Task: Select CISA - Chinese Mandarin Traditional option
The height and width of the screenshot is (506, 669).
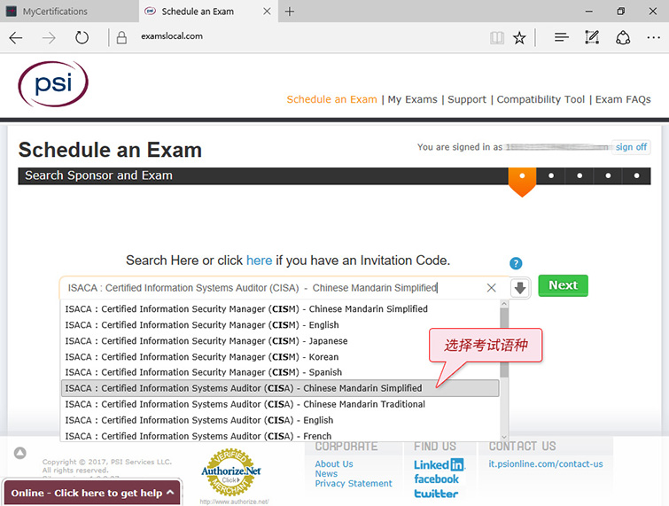Action: point(280,404)
